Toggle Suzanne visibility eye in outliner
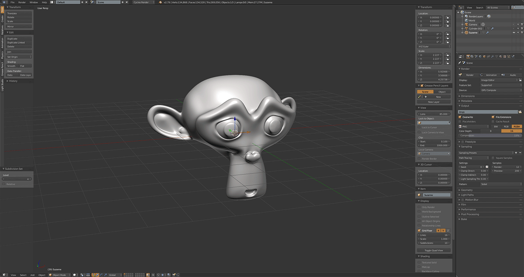 point(514,32)
